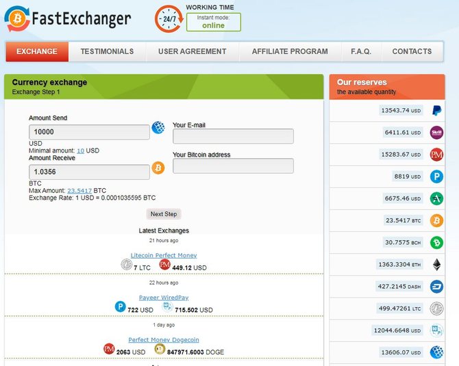The width and height of the screenshot is (459, 366).
Task: Click the Dogecoin icon beside 847971.6003 DOGE
Action: (160, 349)
